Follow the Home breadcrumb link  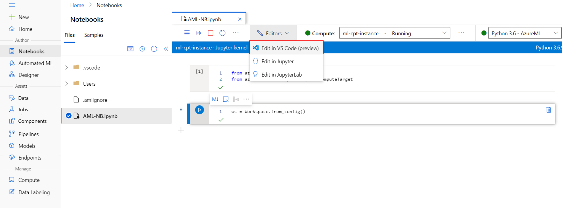click(x=77, y=5)
